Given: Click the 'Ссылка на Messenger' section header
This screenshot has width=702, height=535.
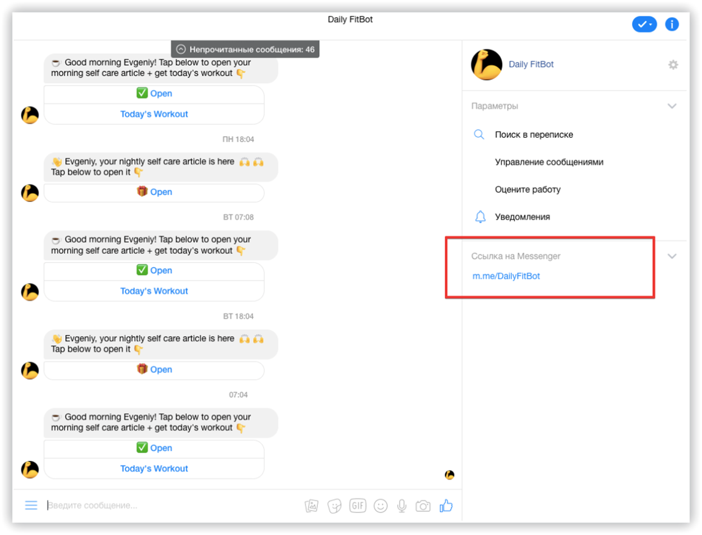Looking at the screenshot, I should (x=515, y=256).
